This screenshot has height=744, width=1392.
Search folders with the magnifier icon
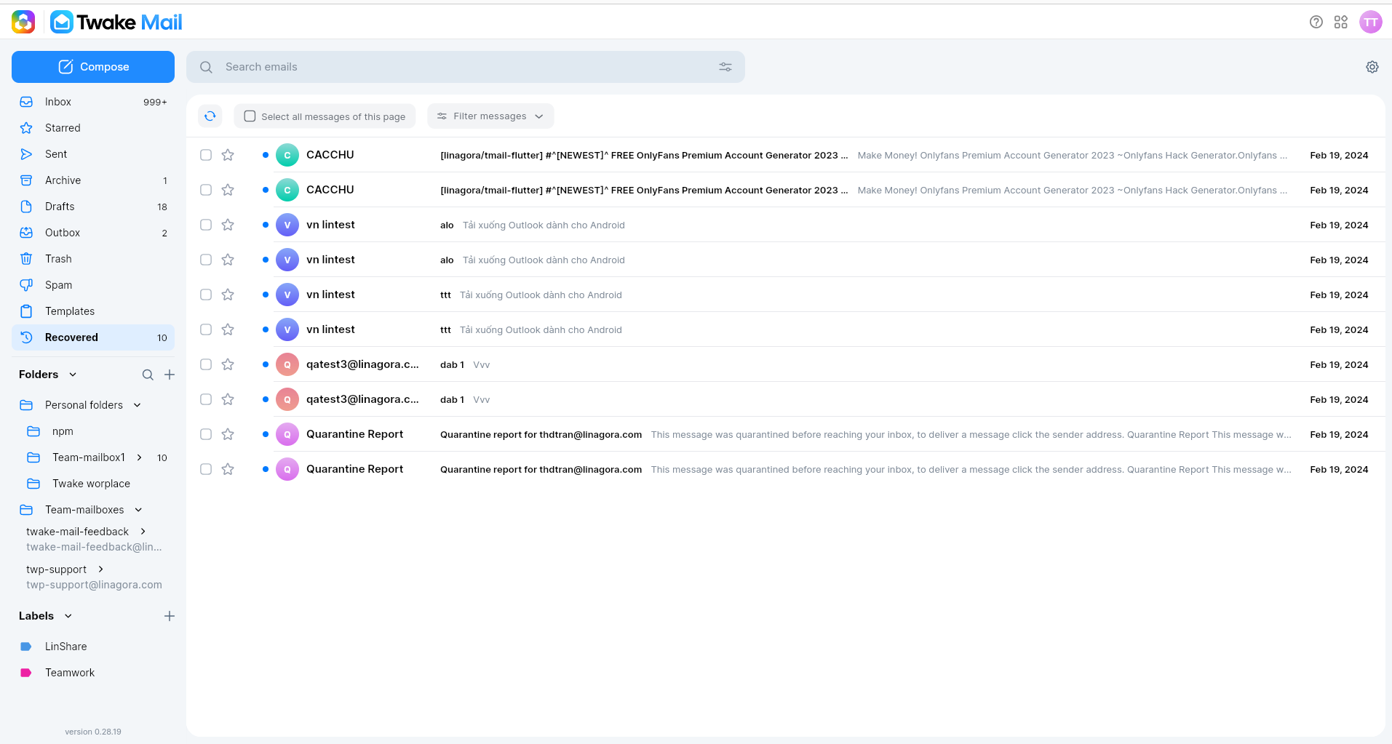(148, 375)
